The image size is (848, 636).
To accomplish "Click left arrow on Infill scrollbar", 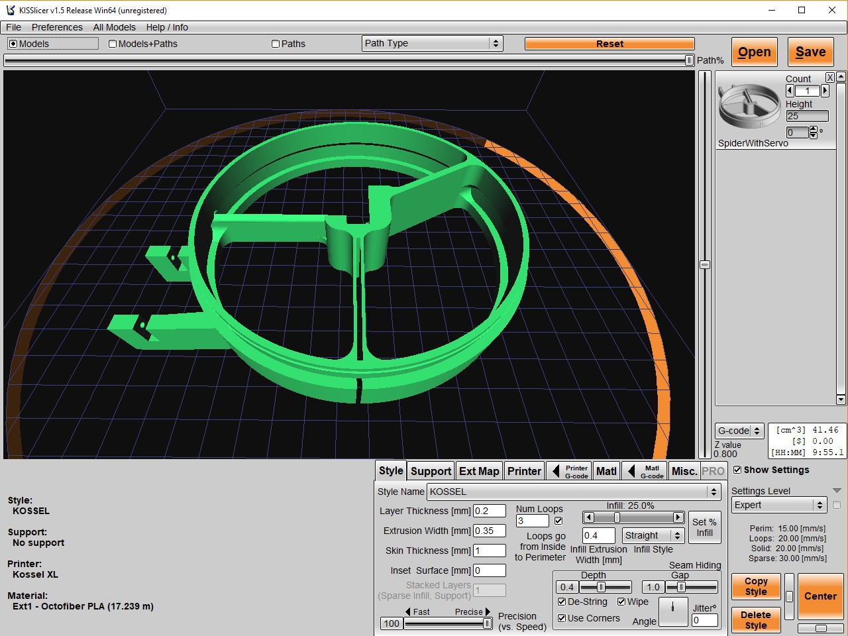I will [588, 517].
